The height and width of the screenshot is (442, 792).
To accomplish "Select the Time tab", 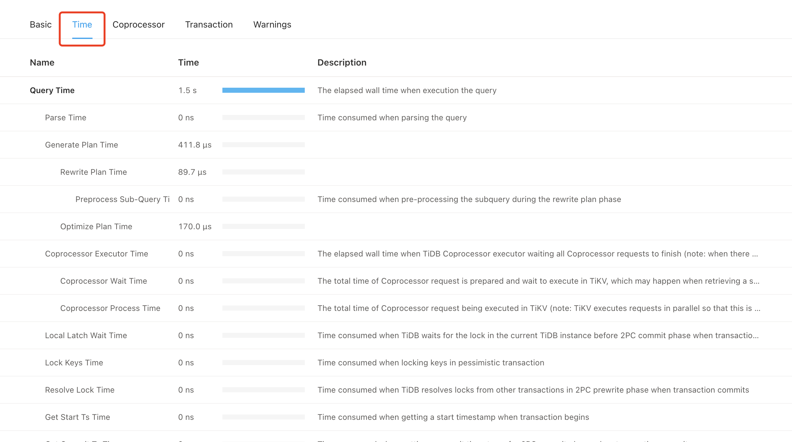I will pyautogui.click(x=82, y=25).
